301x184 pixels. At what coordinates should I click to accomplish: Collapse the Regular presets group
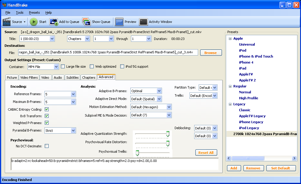click(x=230, y=86)
